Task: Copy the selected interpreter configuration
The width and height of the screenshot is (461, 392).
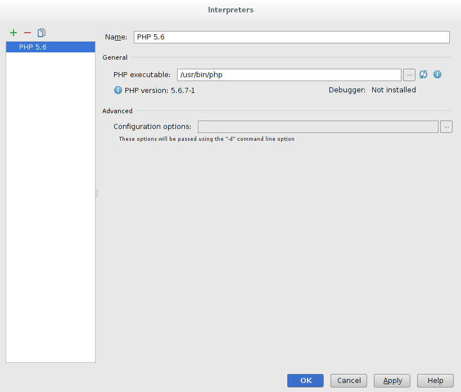Action: tap(41, 33)
